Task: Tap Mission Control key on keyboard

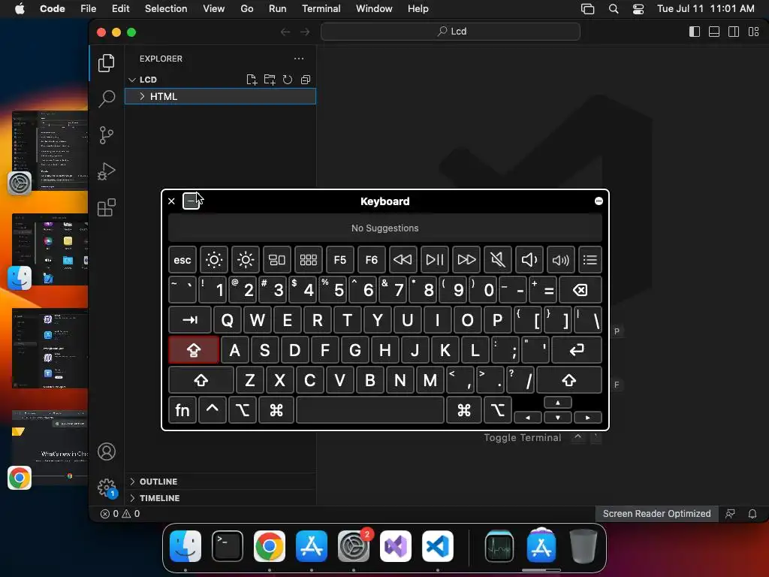Action: click(x=276, y=259)
